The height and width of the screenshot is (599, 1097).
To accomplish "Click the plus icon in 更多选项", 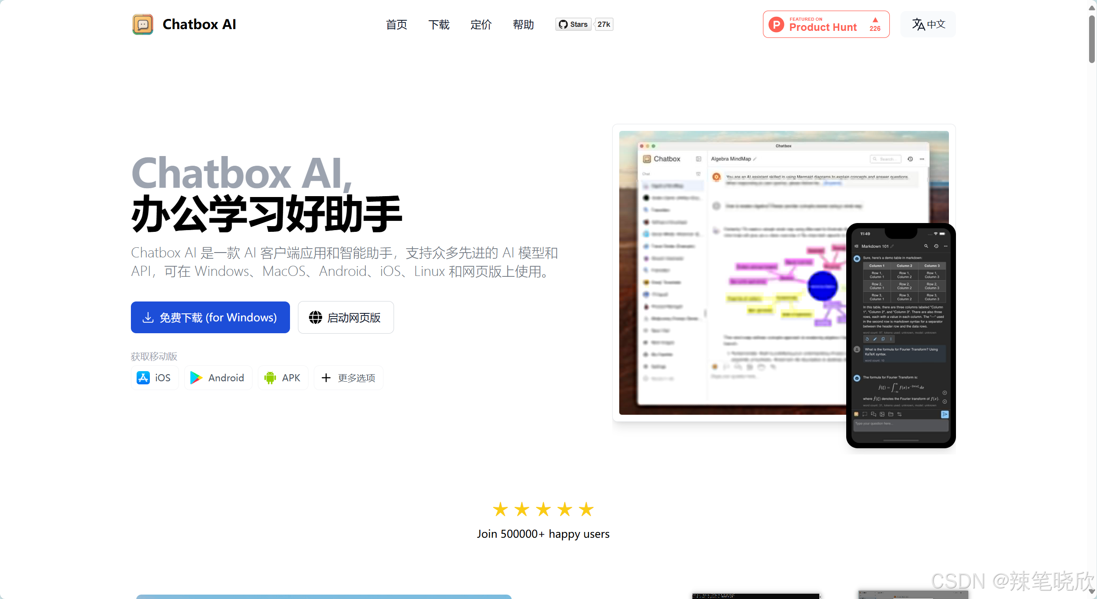I will tap(326, 378).
